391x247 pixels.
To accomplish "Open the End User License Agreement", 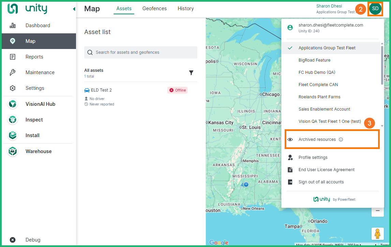I will coord(326,170).
